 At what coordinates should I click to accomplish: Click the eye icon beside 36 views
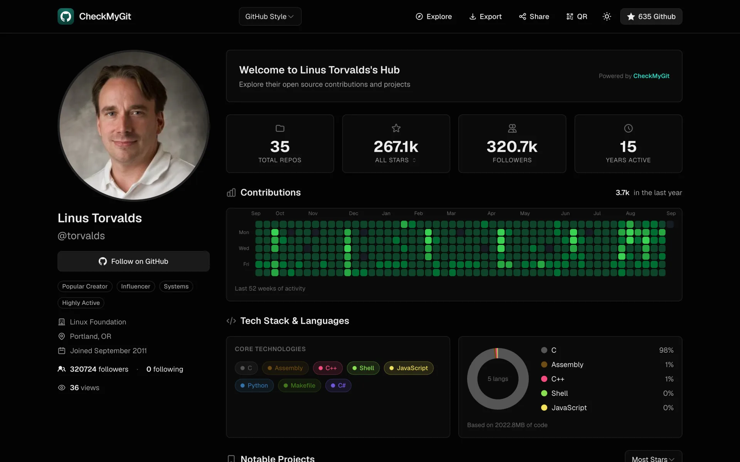pyautogui.click(x=62, y=388)
